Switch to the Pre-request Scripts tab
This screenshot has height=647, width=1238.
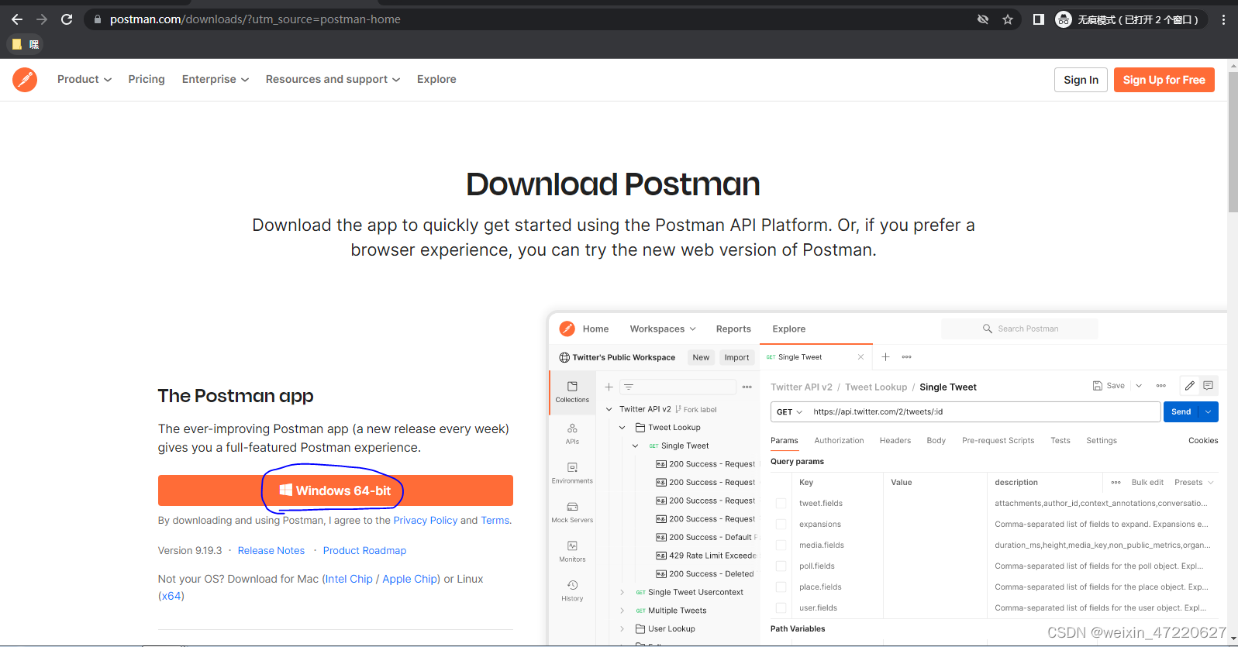tap(998, 440)
